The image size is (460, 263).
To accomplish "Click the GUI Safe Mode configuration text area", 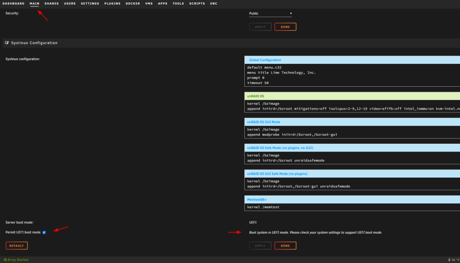I will click(352, 184).
